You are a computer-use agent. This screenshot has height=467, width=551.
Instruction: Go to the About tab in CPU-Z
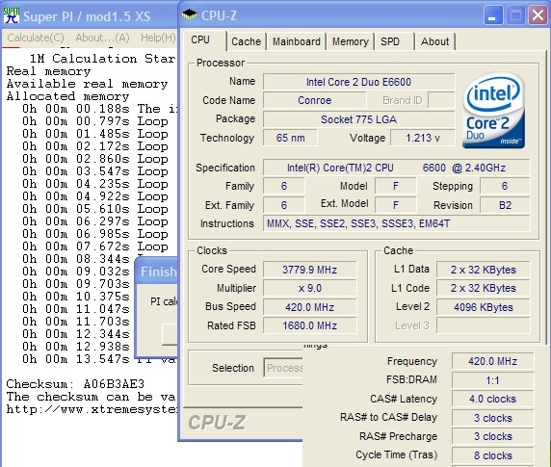point(435,41)
